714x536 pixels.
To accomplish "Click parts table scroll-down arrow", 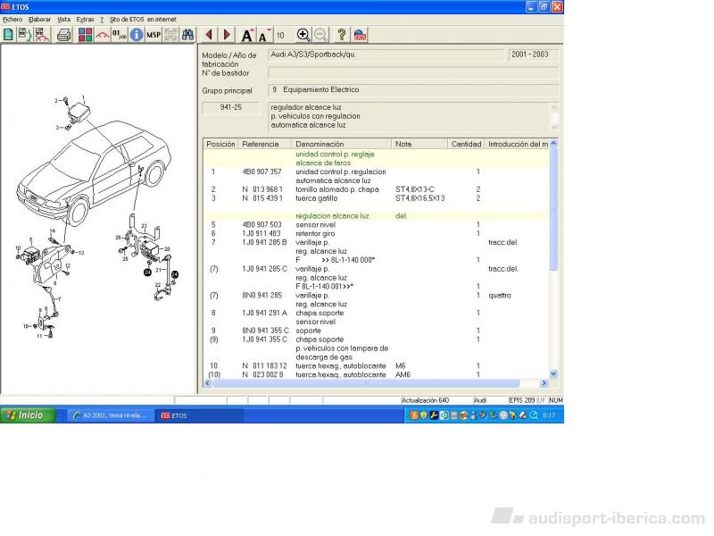I will [x=553, y=374].
